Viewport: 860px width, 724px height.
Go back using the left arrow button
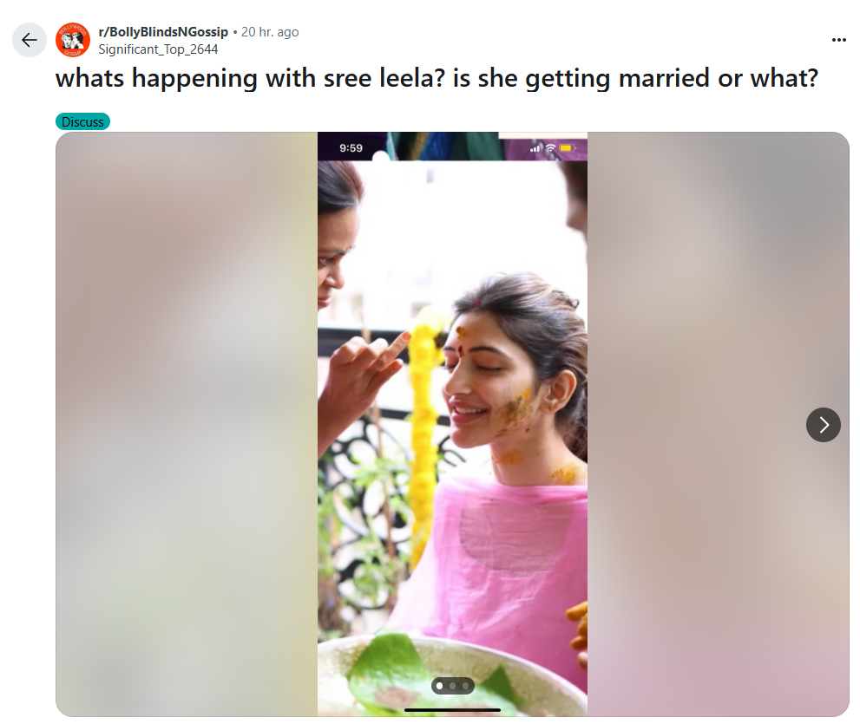point(29,40)
